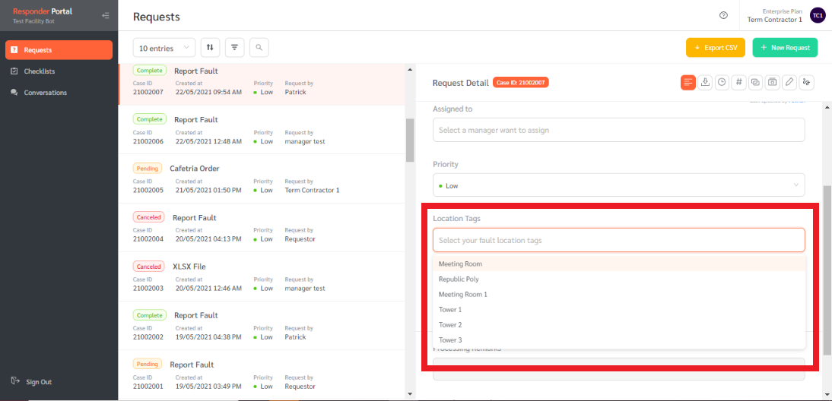Open Requests in the sidebar
Viewport: 832px width, 401px height.
click(x=59, y=50)
